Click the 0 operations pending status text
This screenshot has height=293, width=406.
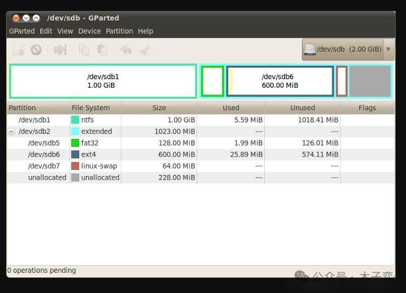pyautogui.click(x=41, y=270)
